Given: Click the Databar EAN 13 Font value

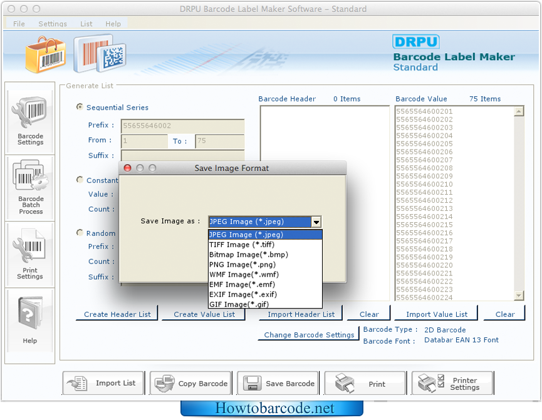Looking at the screenshot, I should point(461,340).
